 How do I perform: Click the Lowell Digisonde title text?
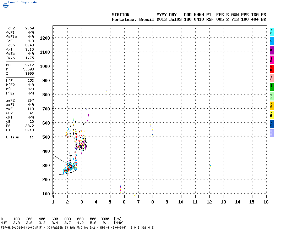pyautogui.click(x=22, y=2)
